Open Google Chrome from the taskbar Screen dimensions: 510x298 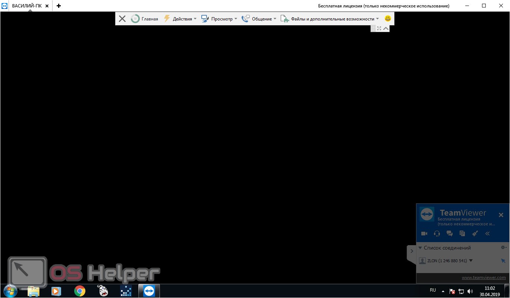(x=79, y=291)
